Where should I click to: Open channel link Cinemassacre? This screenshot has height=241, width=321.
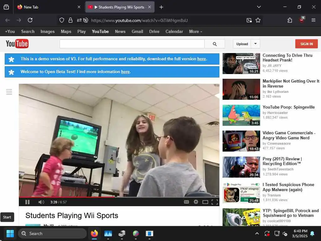pyautogui.click(x=279, y=143)
